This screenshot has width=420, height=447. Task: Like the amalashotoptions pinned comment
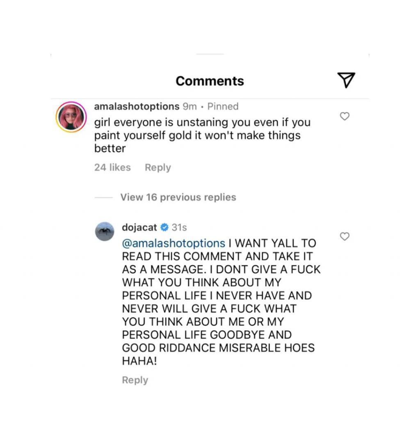345,116
